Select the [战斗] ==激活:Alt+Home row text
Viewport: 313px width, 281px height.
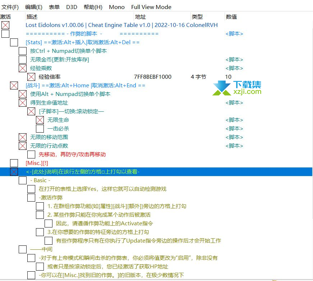click(86, 86)
